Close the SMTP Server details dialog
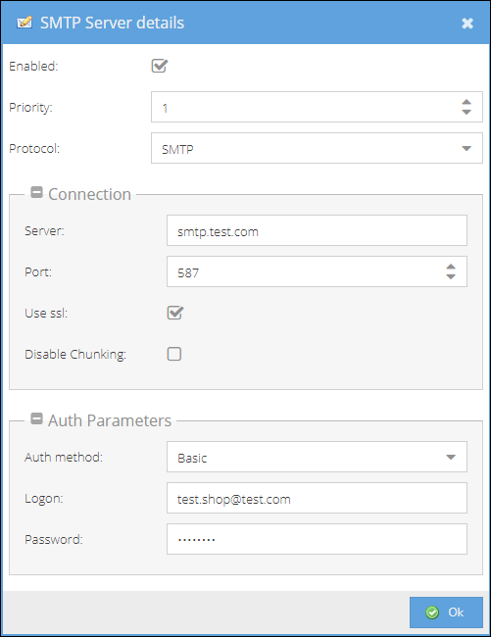The height and width of the screenshot is (637, 491). pos(467,24)
